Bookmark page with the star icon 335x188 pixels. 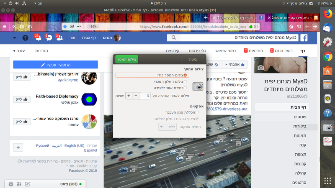tap(65, 26)
